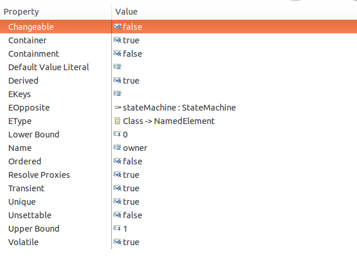Select the Transient property label
Image resolution: width=357 pixels, height=265 pixels.
26,188
